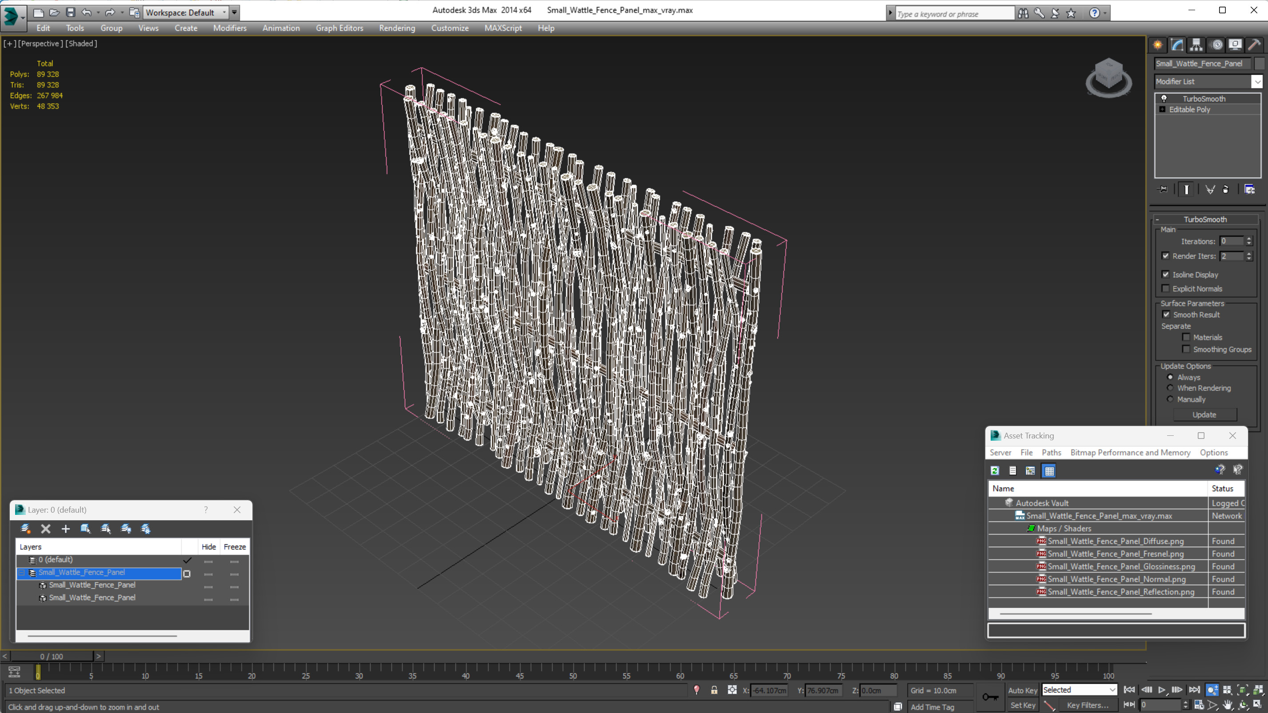Click the Table View icon in Asset Tracking
Image resolution: width=1268 pixels, height=713 pixels.
(x=1049, y=470)
